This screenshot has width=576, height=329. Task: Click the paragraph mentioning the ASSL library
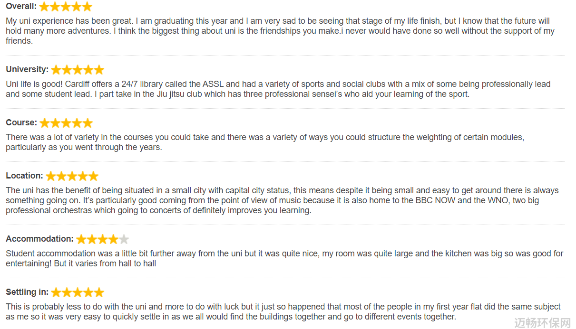pyautogui.click(x=278, y=89)
